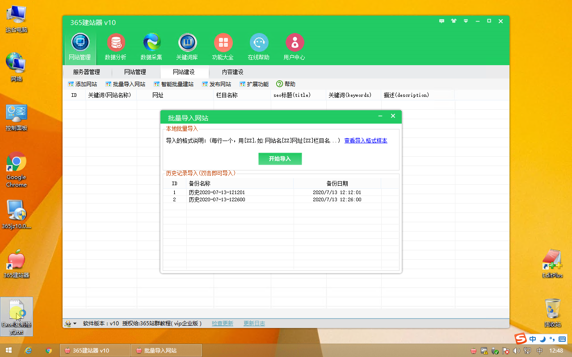The width and height of the screenshot is (572, 357).
Task: Click 发布网站 toolbar item
Action: click(x=216, y=84)
